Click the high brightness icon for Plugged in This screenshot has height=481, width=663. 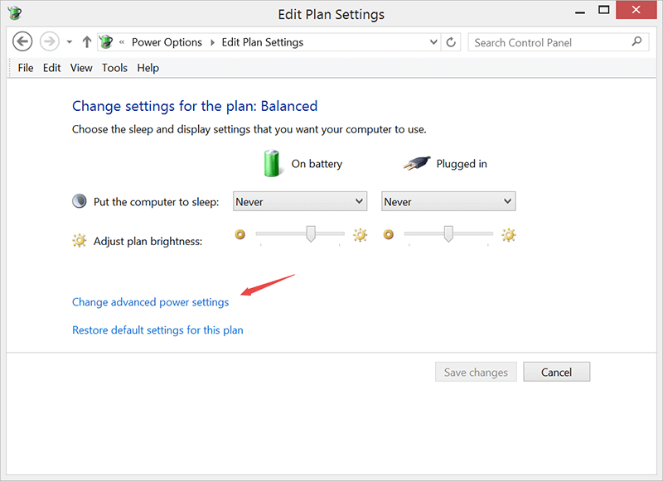tap(508, 235)
